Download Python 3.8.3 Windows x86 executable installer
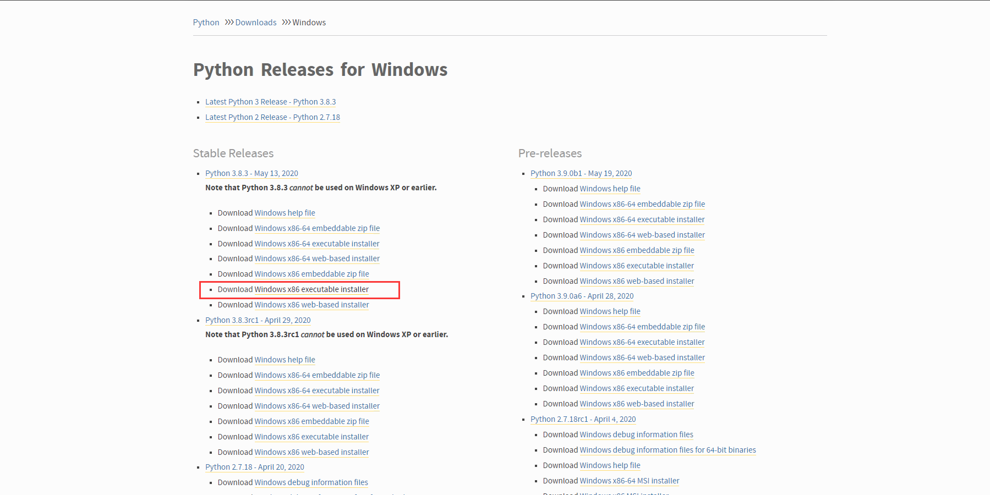This screenshot has width=990, height=495. point(311,289)
